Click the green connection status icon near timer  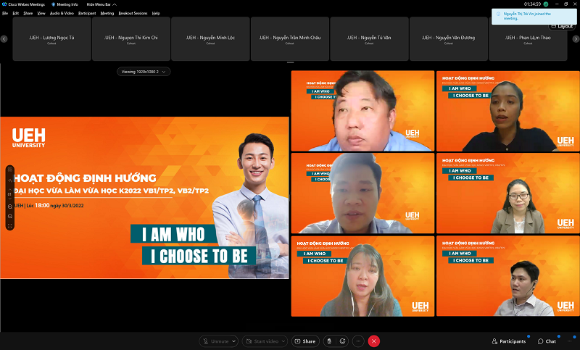pos(546,4)
